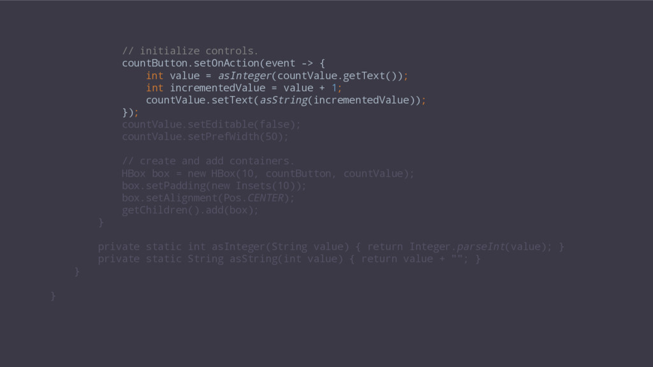Screen dimensions: 653x367
Task: Click the box.setPadding(new Insets(10)) line
Action: [x=214, y=185]
